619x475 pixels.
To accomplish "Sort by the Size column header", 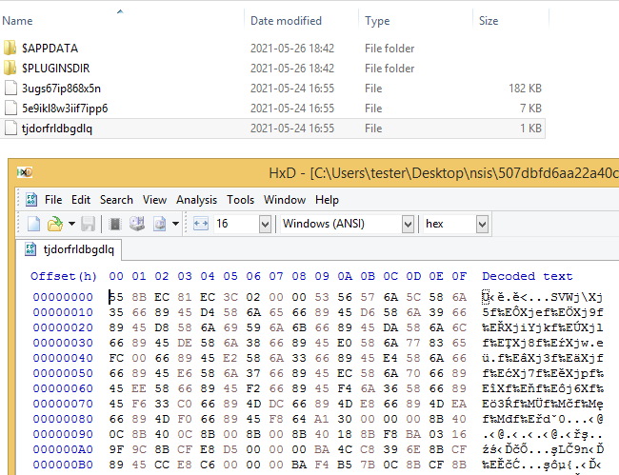I will (489, 21).
